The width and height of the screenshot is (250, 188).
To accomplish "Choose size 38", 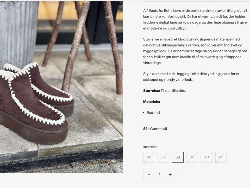I will tap(178, 157).
